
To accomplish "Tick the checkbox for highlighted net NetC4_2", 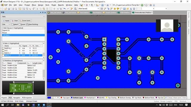I will coord(3,55).
